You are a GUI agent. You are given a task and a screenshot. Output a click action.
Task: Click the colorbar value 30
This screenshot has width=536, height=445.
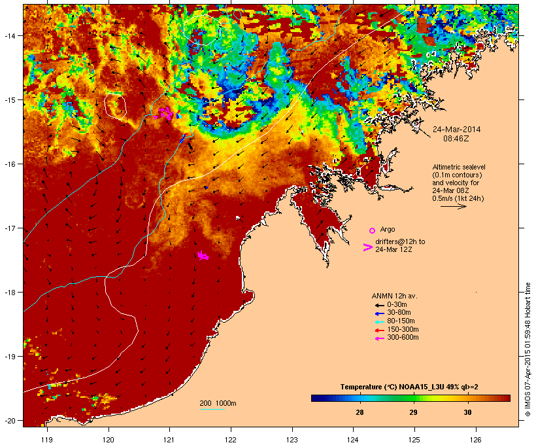467,412
